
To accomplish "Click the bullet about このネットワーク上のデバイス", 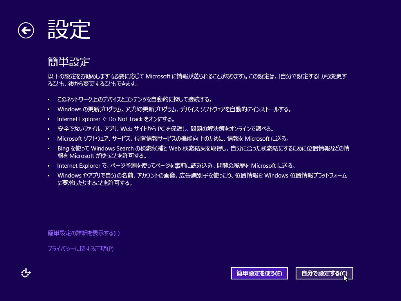I will pos(135,99).
